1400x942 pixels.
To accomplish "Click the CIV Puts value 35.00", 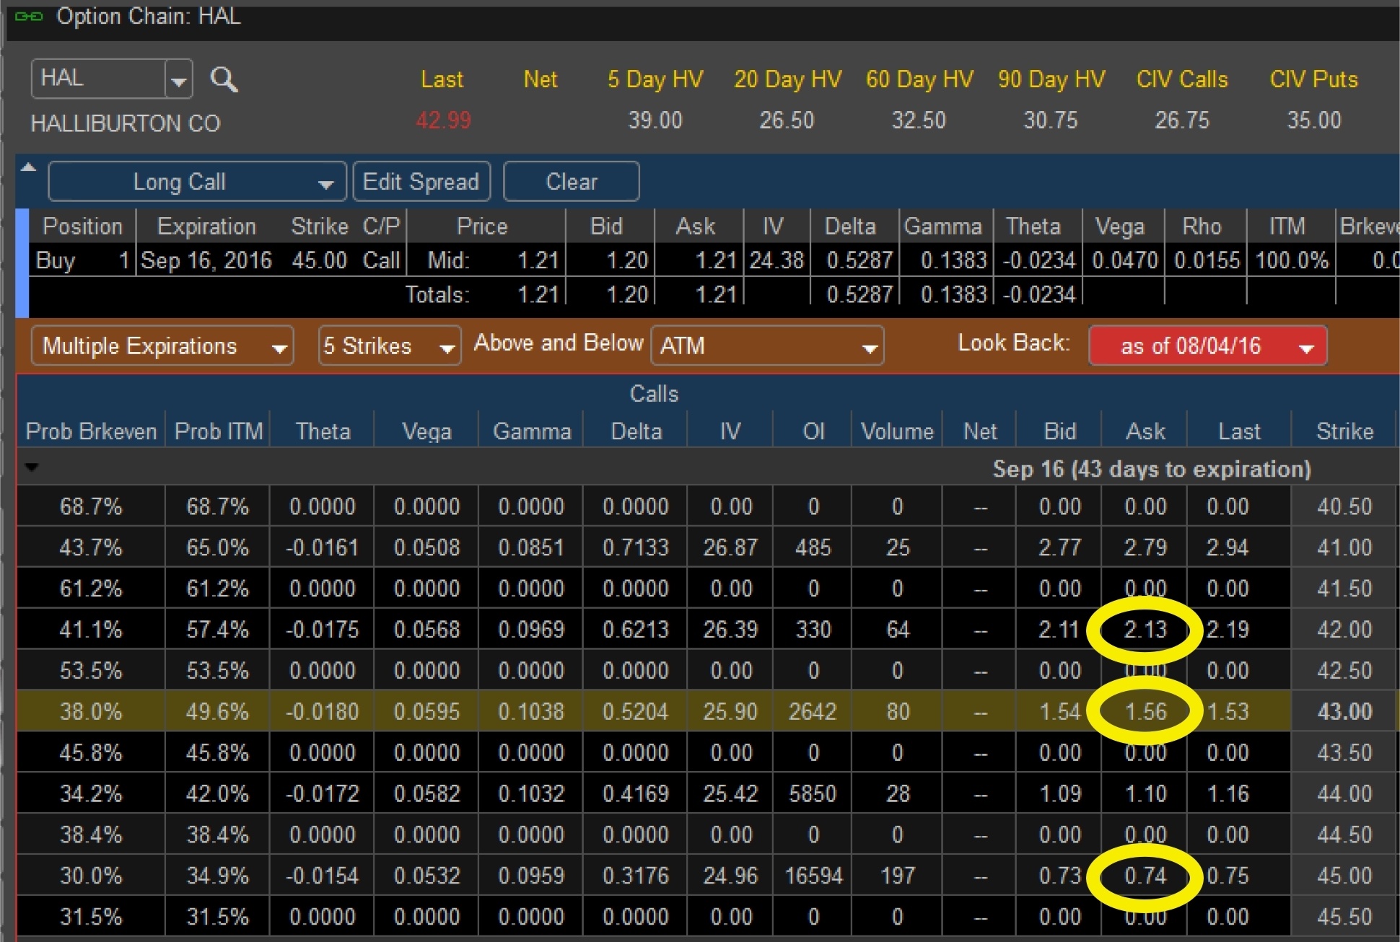I will [x=1314, y=120].
